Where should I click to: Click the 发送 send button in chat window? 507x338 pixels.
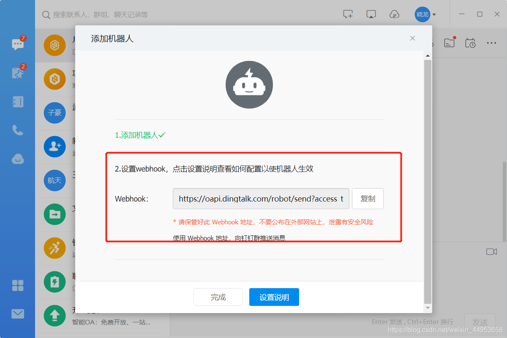[480, 322]
